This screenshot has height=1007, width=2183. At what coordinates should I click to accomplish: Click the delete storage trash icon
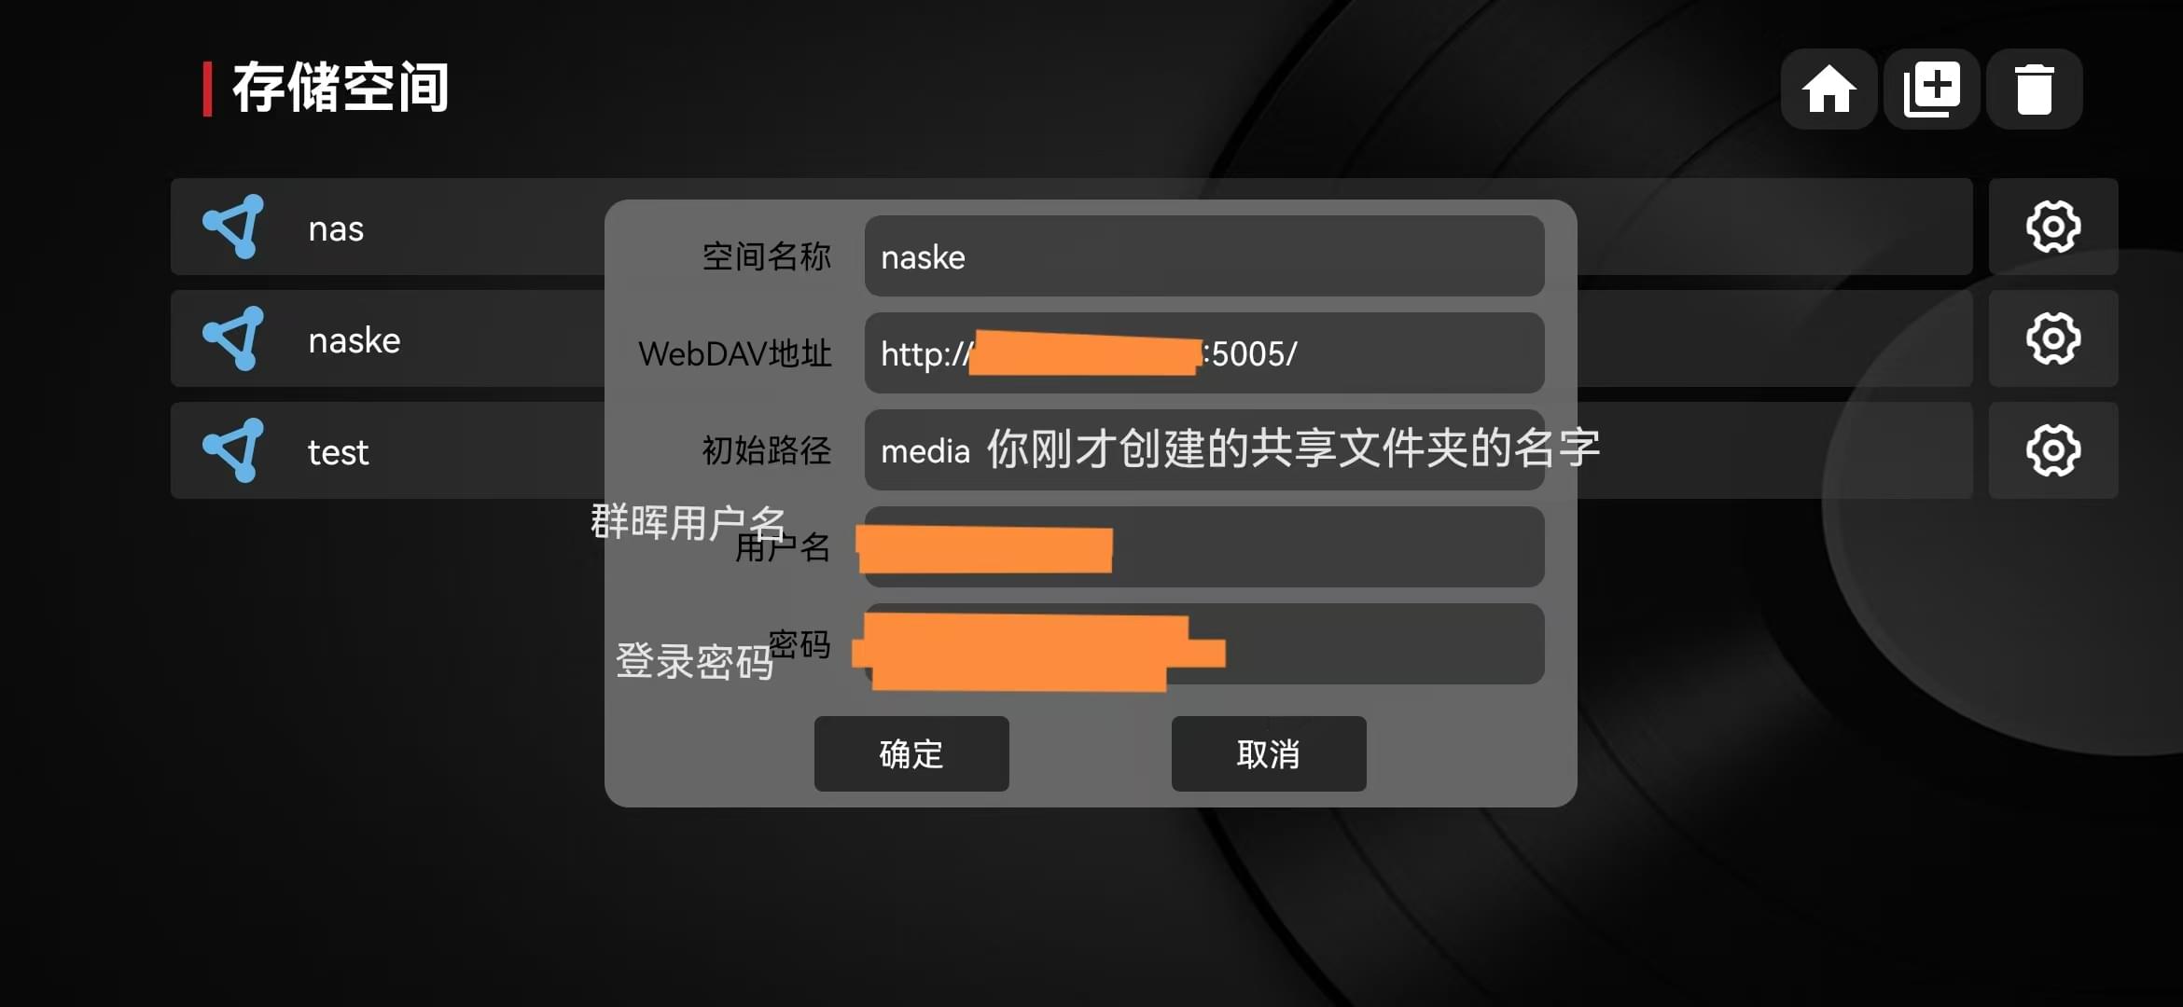pos(2038,86)
